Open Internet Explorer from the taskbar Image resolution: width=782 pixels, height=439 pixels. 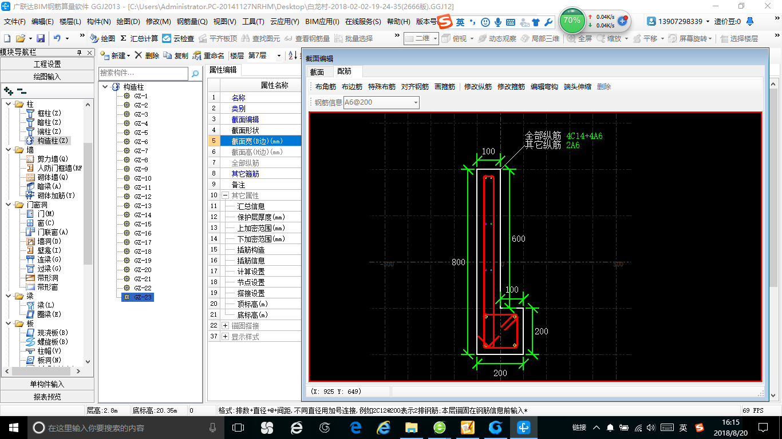pyautogui.click(x=383, y=427)
